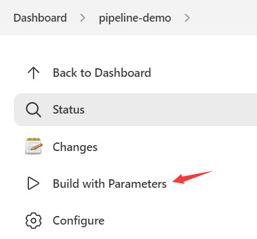Open the Configure sidebar label
The image size is (257, 239).
click(79, 221)
